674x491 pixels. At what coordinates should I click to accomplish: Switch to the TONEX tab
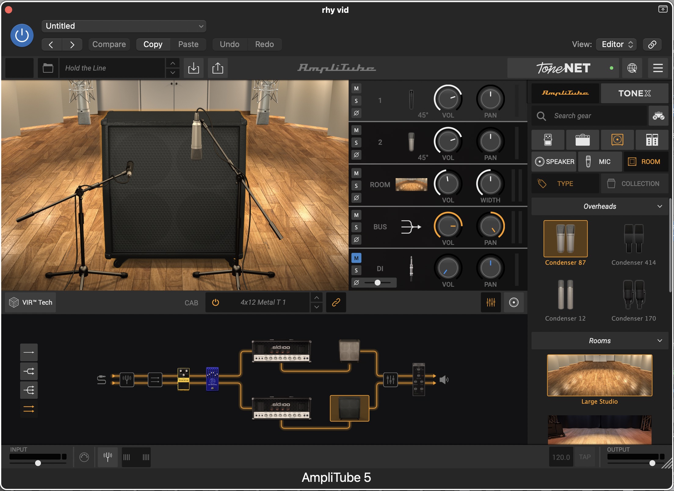tap(634, 93)
